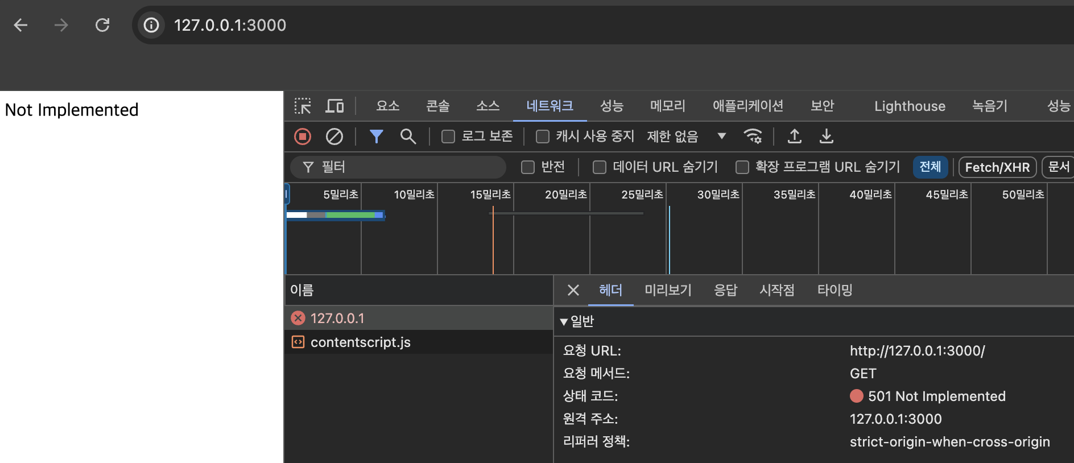Open network conditions wifi icon

[x=753, y=137]
